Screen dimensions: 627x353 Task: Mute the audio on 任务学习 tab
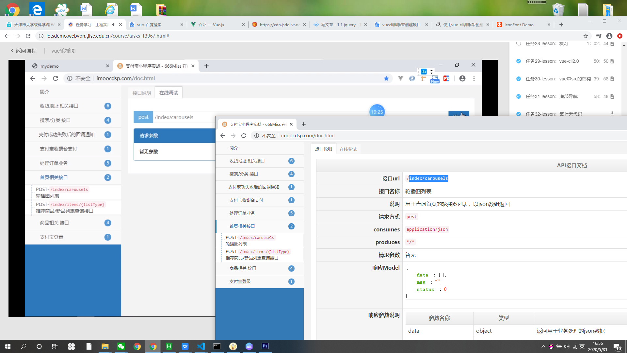coord(113,25)
